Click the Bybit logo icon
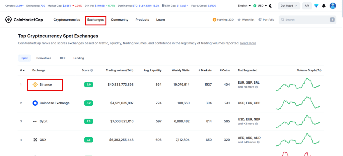 [x=35, y=121]
